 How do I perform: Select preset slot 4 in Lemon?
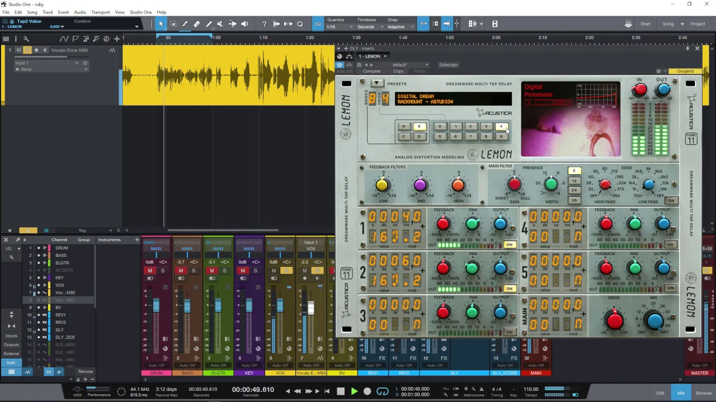pos(502,127)
